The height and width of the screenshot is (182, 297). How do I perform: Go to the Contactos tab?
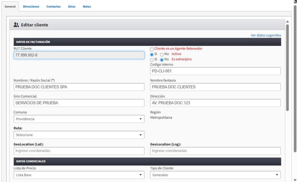tap(54, 6)
